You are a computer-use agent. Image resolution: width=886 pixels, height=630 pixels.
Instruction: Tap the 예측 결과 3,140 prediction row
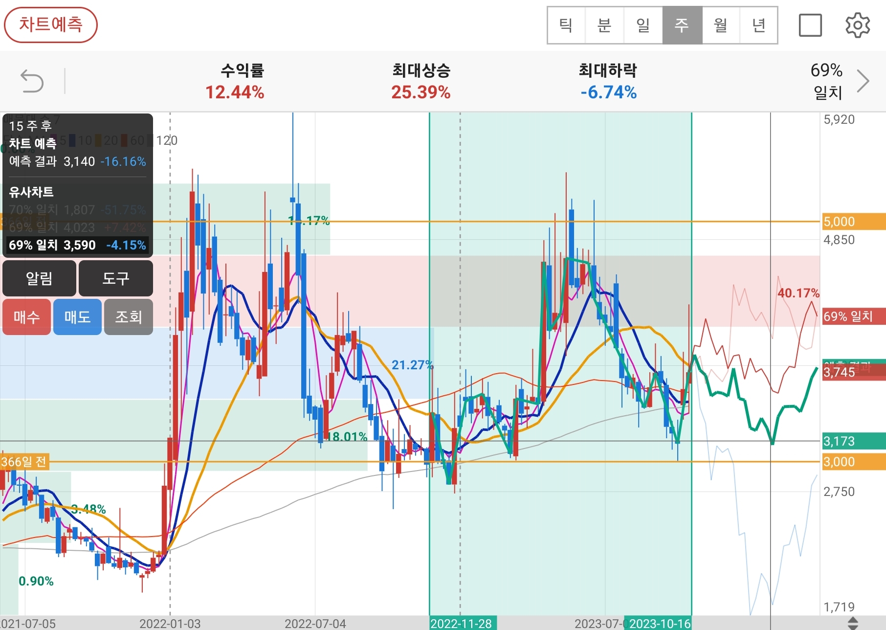coord(77,161)
